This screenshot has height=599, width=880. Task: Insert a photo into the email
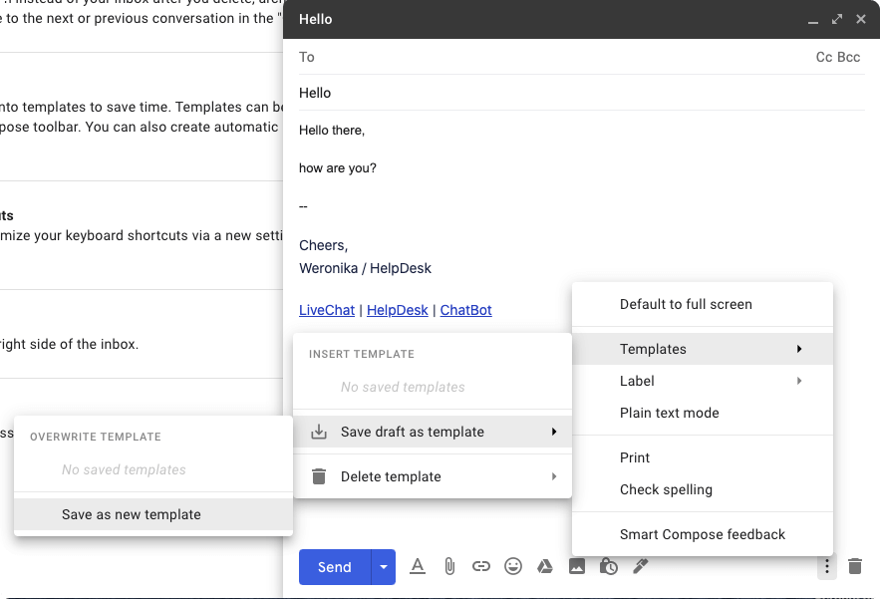pyautogui.click(x=577, y=566)
